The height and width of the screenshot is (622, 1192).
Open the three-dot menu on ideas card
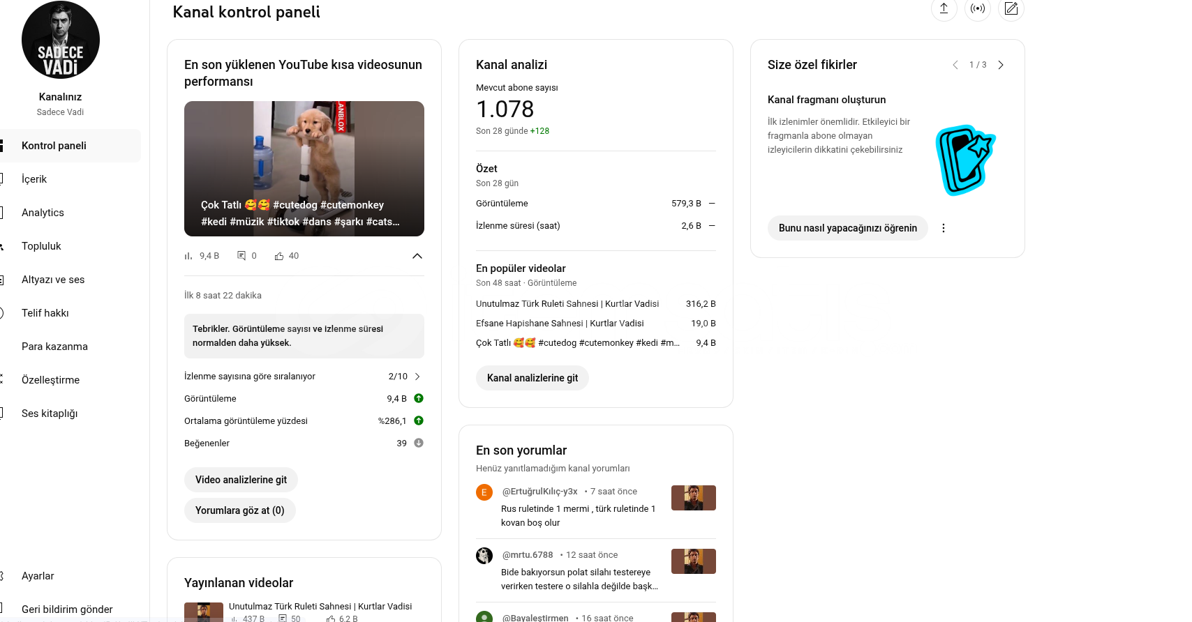coord(944,228)
